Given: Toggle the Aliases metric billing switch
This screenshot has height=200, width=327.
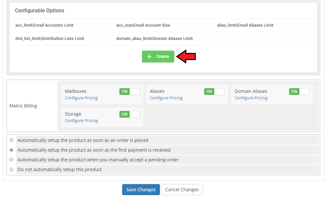Looking at the screenshot, I should 214,92.
